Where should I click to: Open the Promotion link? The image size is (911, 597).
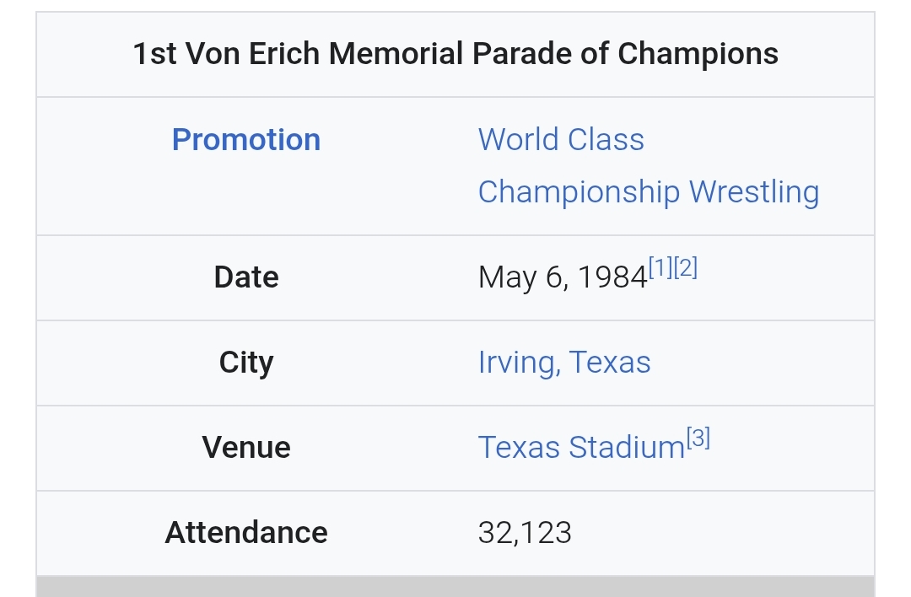click(246, 140)
